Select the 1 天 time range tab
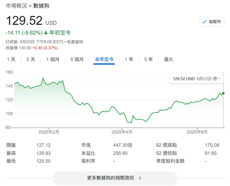This screenshot has height=186, width=230. pyautogui.click(x=11, y=59)
